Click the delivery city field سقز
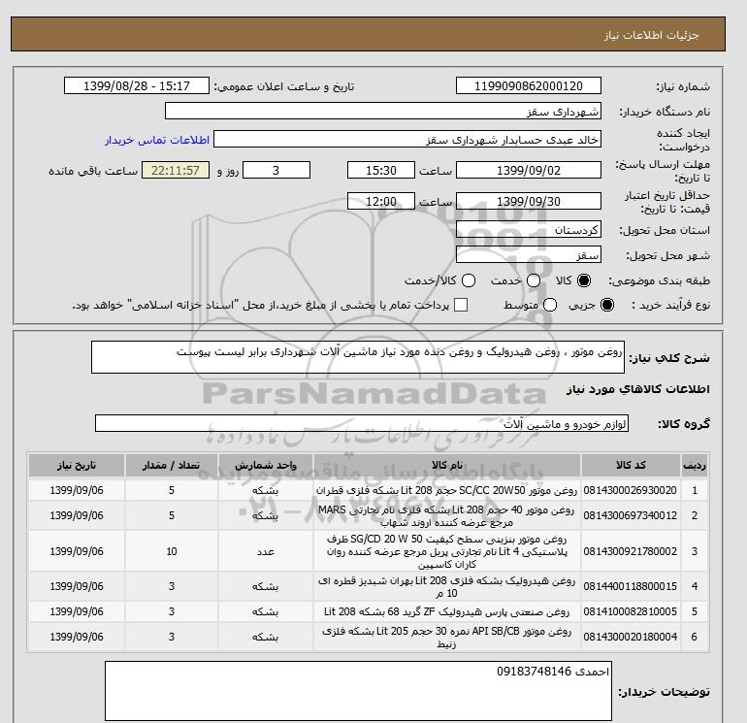 click(x=529, y=254)
